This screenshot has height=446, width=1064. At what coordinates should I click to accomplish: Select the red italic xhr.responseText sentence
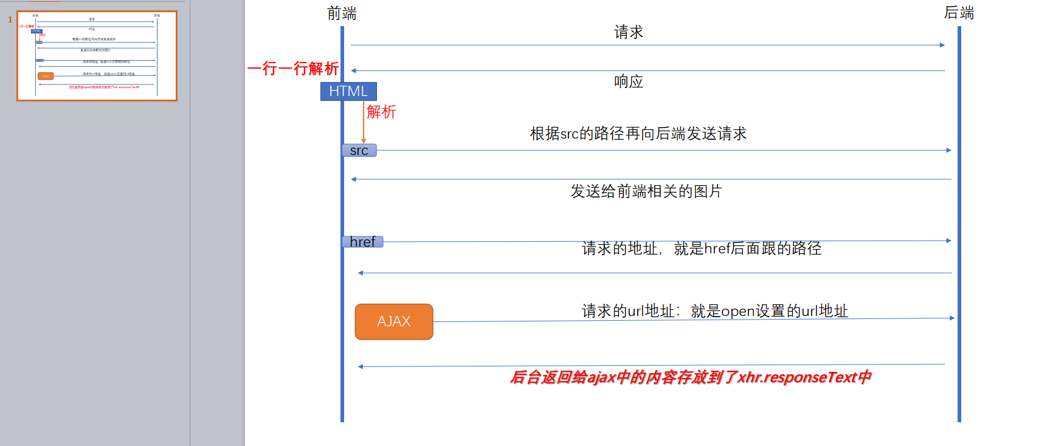coord(691,377)
